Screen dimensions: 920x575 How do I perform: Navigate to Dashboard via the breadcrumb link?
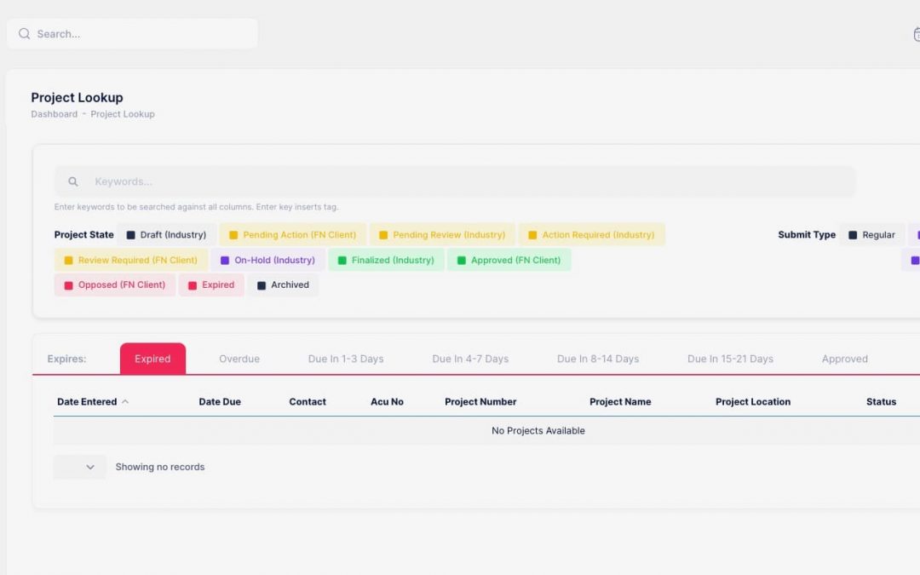click(54, 113)
